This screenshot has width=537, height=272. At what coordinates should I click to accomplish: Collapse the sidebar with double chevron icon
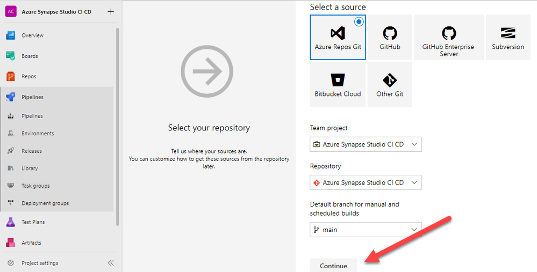111,263
